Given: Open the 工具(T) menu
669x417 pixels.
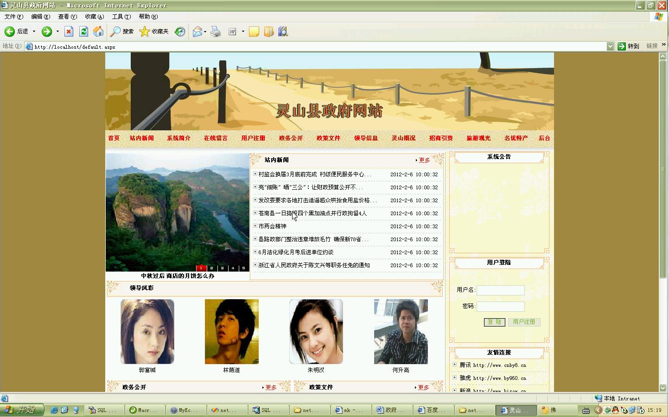Looking at the screenshot, I should pos(121,17).
